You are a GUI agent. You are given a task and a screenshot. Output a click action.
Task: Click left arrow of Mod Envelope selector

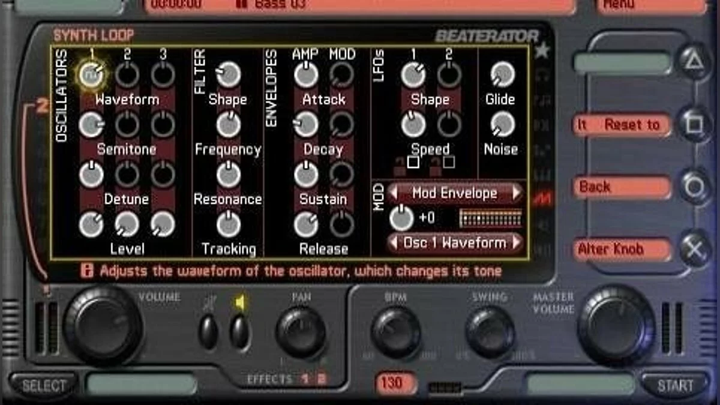[x=394, y=194]
